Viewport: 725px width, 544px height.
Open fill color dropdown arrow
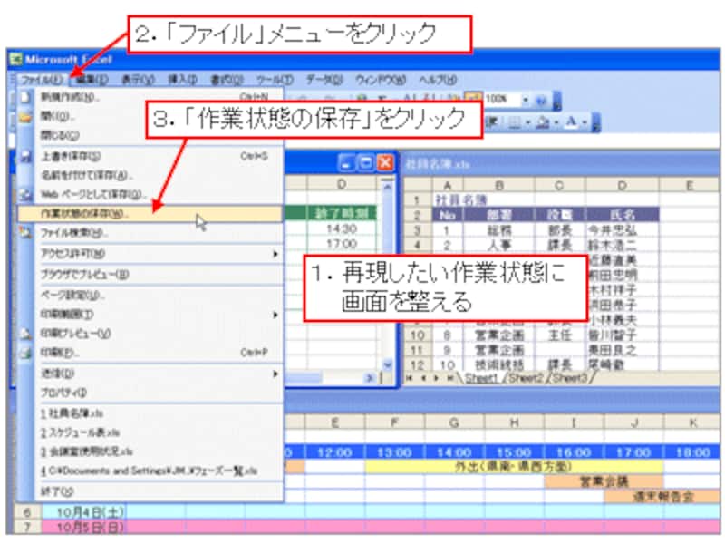click(556, 122)
